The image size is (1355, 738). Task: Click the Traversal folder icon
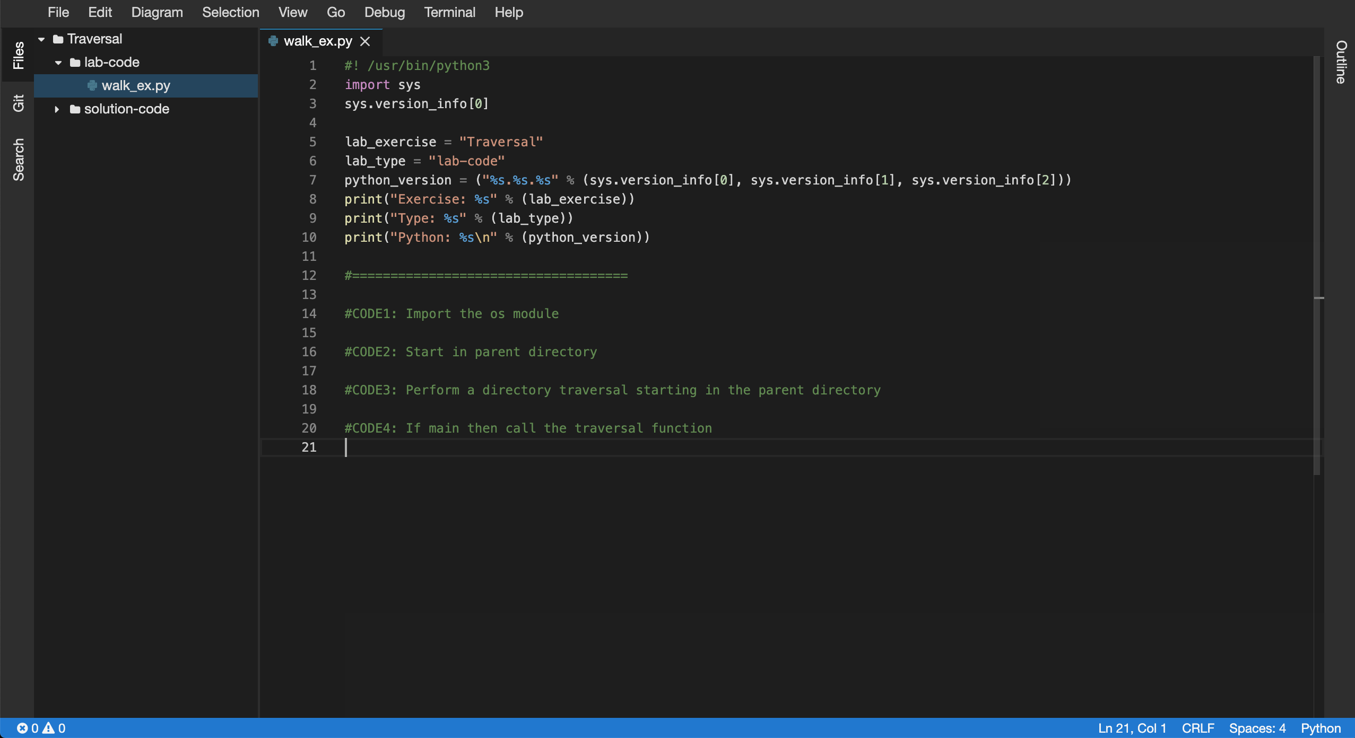tap(58, 39)
